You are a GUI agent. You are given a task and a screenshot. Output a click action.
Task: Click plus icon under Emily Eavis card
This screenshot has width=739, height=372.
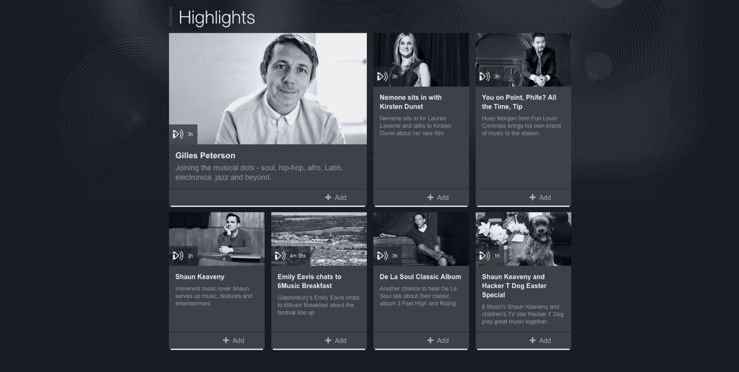(328, 340)
